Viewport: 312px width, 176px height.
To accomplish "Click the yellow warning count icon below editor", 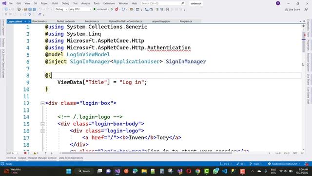I will click(x=35, y=153).
